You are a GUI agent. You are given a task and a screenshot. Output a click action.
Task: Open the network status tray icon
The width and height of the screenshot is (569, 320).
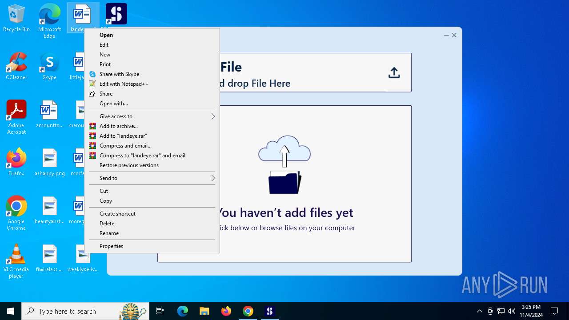(501, 311)
